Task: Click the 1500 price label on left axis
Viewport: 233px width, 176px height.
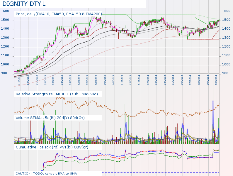Action: [5, 20]
